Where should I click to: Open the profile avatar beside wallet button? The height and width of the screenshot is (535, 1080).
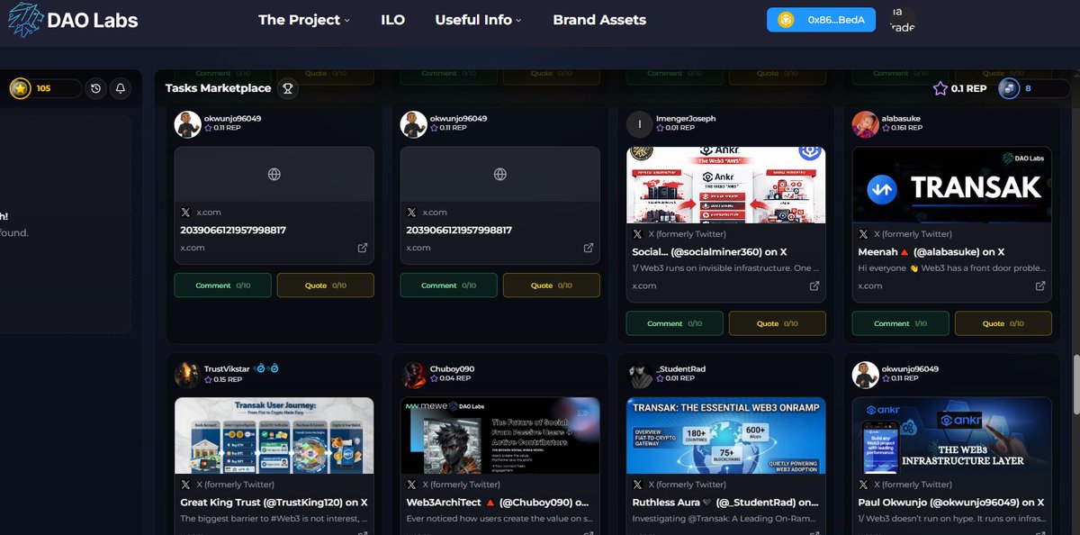[902, 20]
